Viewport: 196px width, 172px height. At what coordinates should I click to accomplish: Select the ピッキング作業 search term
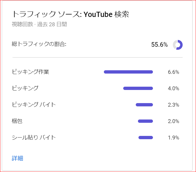click(30, 72)
